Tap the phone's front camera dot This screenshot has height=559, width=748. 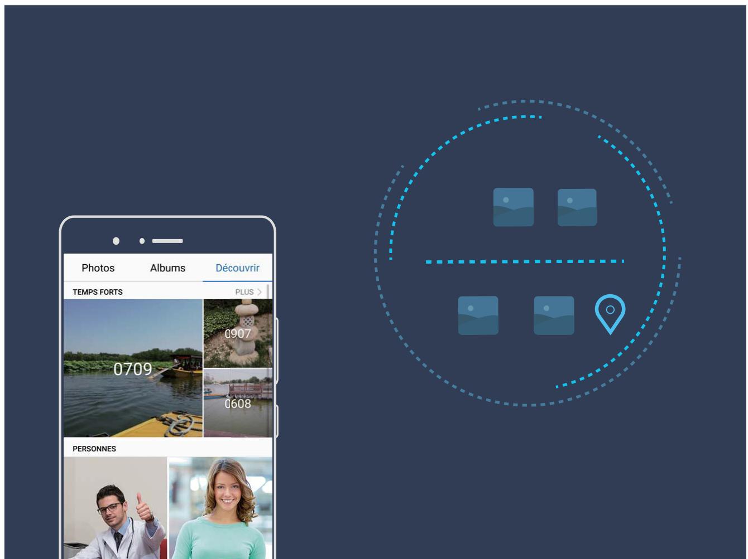click(x=116, y=241)
